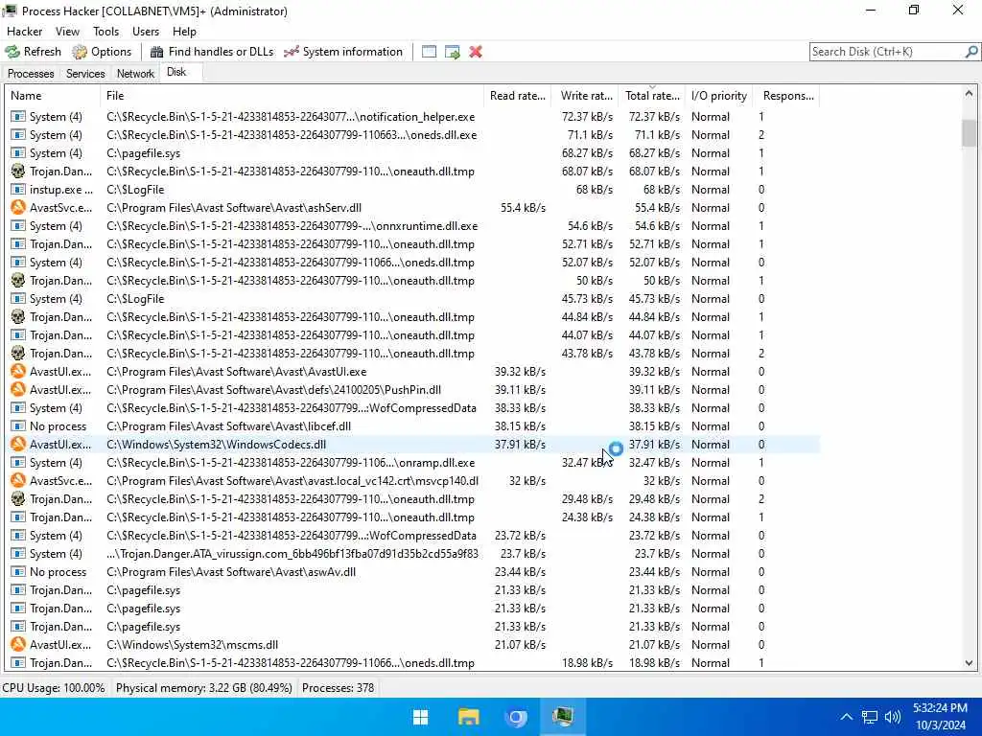Open the Tools menu
The height and width of the screenshot is (736, 982).
[x=105, y=32]
